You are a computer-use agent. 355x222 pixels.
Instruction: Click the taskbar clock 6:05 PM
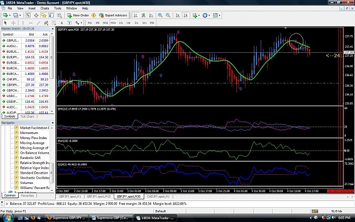click(x=344, y=217)
